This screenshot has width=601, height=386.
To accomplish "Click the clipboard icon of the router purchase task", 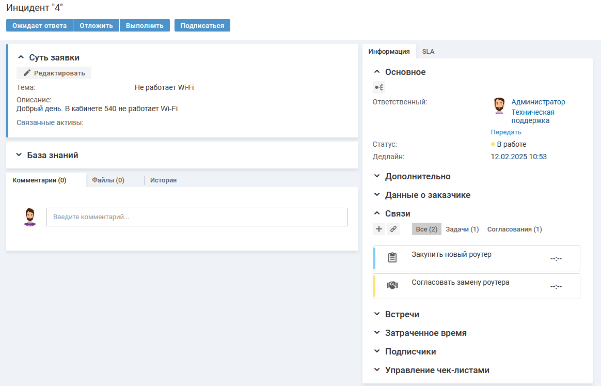I will (392, 257).
